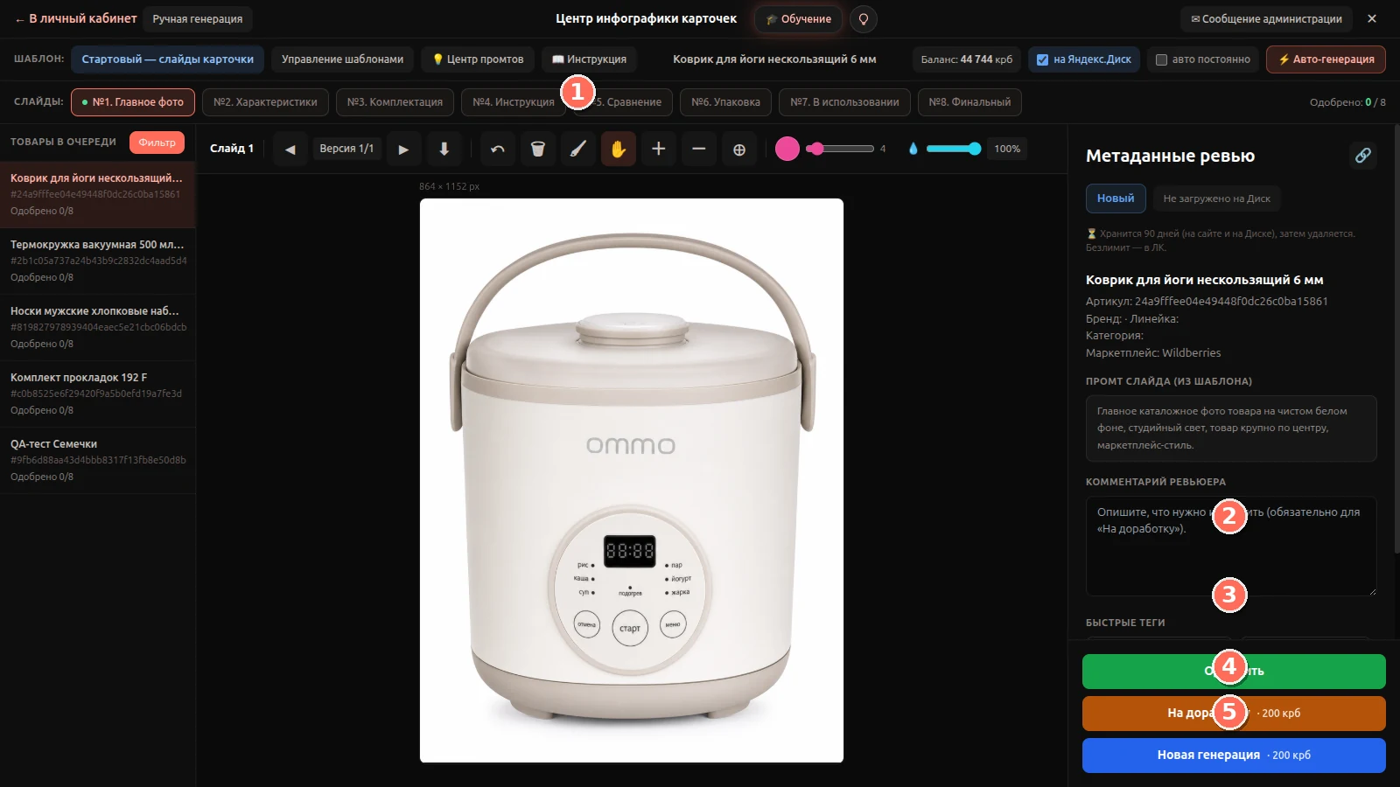Open 'Центр промтов'
The height and width of the screenshot is (787, 1400).
click(478, 59)
